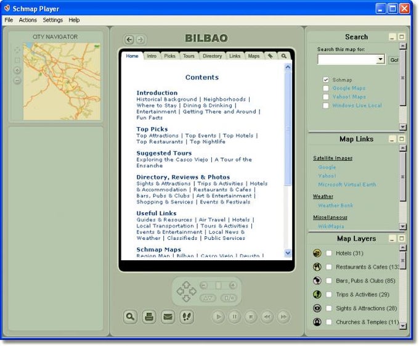Click the map zoom slider minus button
This screenshot has width=419, height=346.
(x=203, y=286)
